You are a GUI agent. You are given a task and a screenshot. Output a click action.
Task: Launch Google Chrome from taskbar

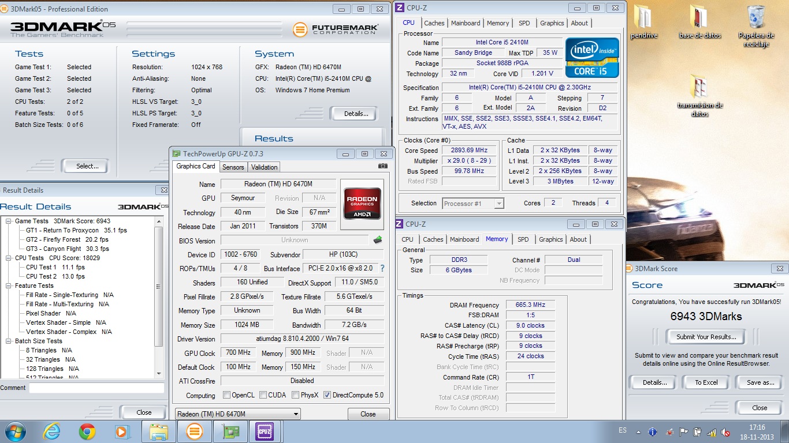tap(87, 431)
